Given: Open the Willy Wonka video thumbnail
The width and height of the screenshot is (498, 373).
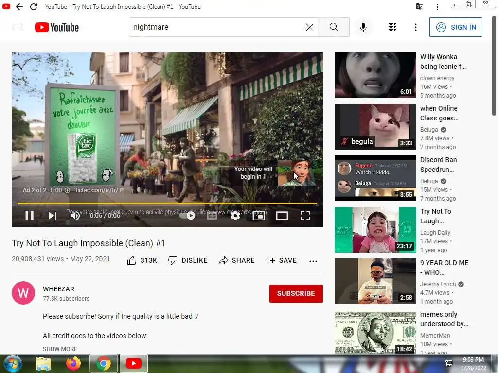Looking at the screenshot, I should pyautogui.click(x=375, y=75).
